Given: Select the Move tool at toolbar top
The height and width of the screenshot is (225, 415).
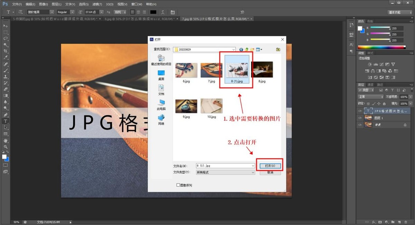Looking at the screenshot, I should click(5, 25).
